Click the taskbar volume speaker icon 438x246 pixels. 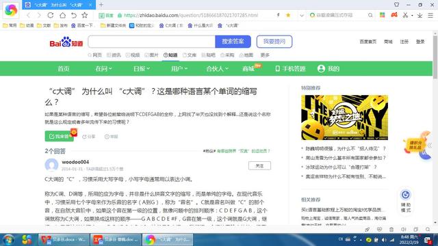tap(384, 240)
